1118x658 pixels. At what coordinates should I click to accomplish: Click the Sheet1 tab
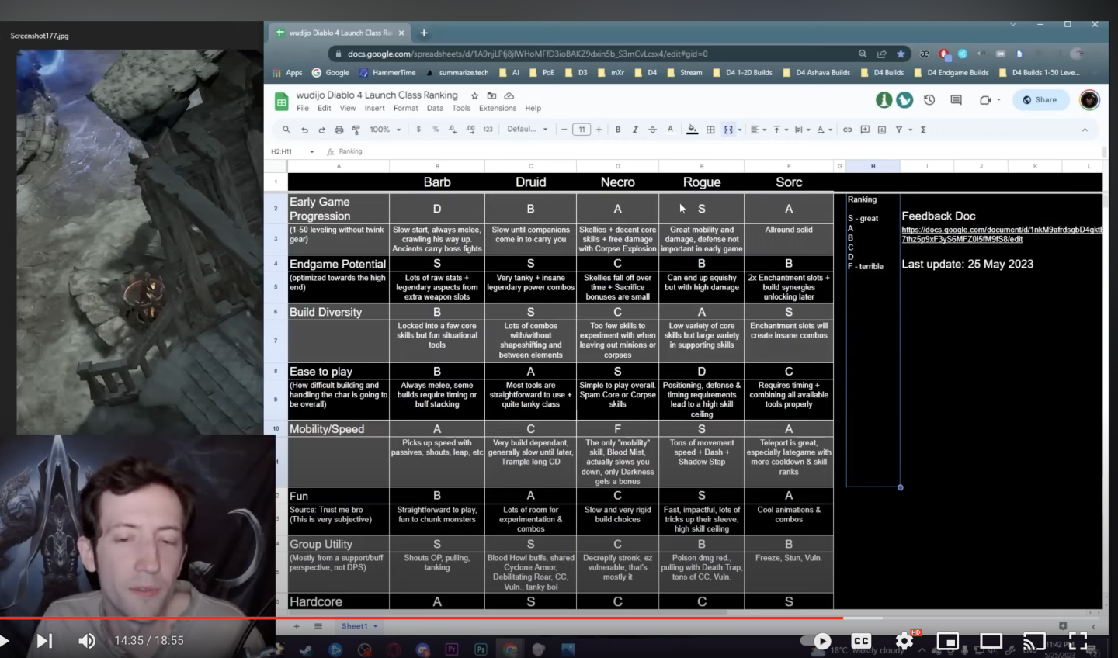[359, 626]
